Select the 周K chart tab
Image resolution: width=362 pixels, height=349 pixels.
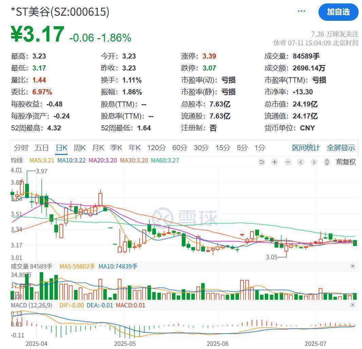click(80, 147)
